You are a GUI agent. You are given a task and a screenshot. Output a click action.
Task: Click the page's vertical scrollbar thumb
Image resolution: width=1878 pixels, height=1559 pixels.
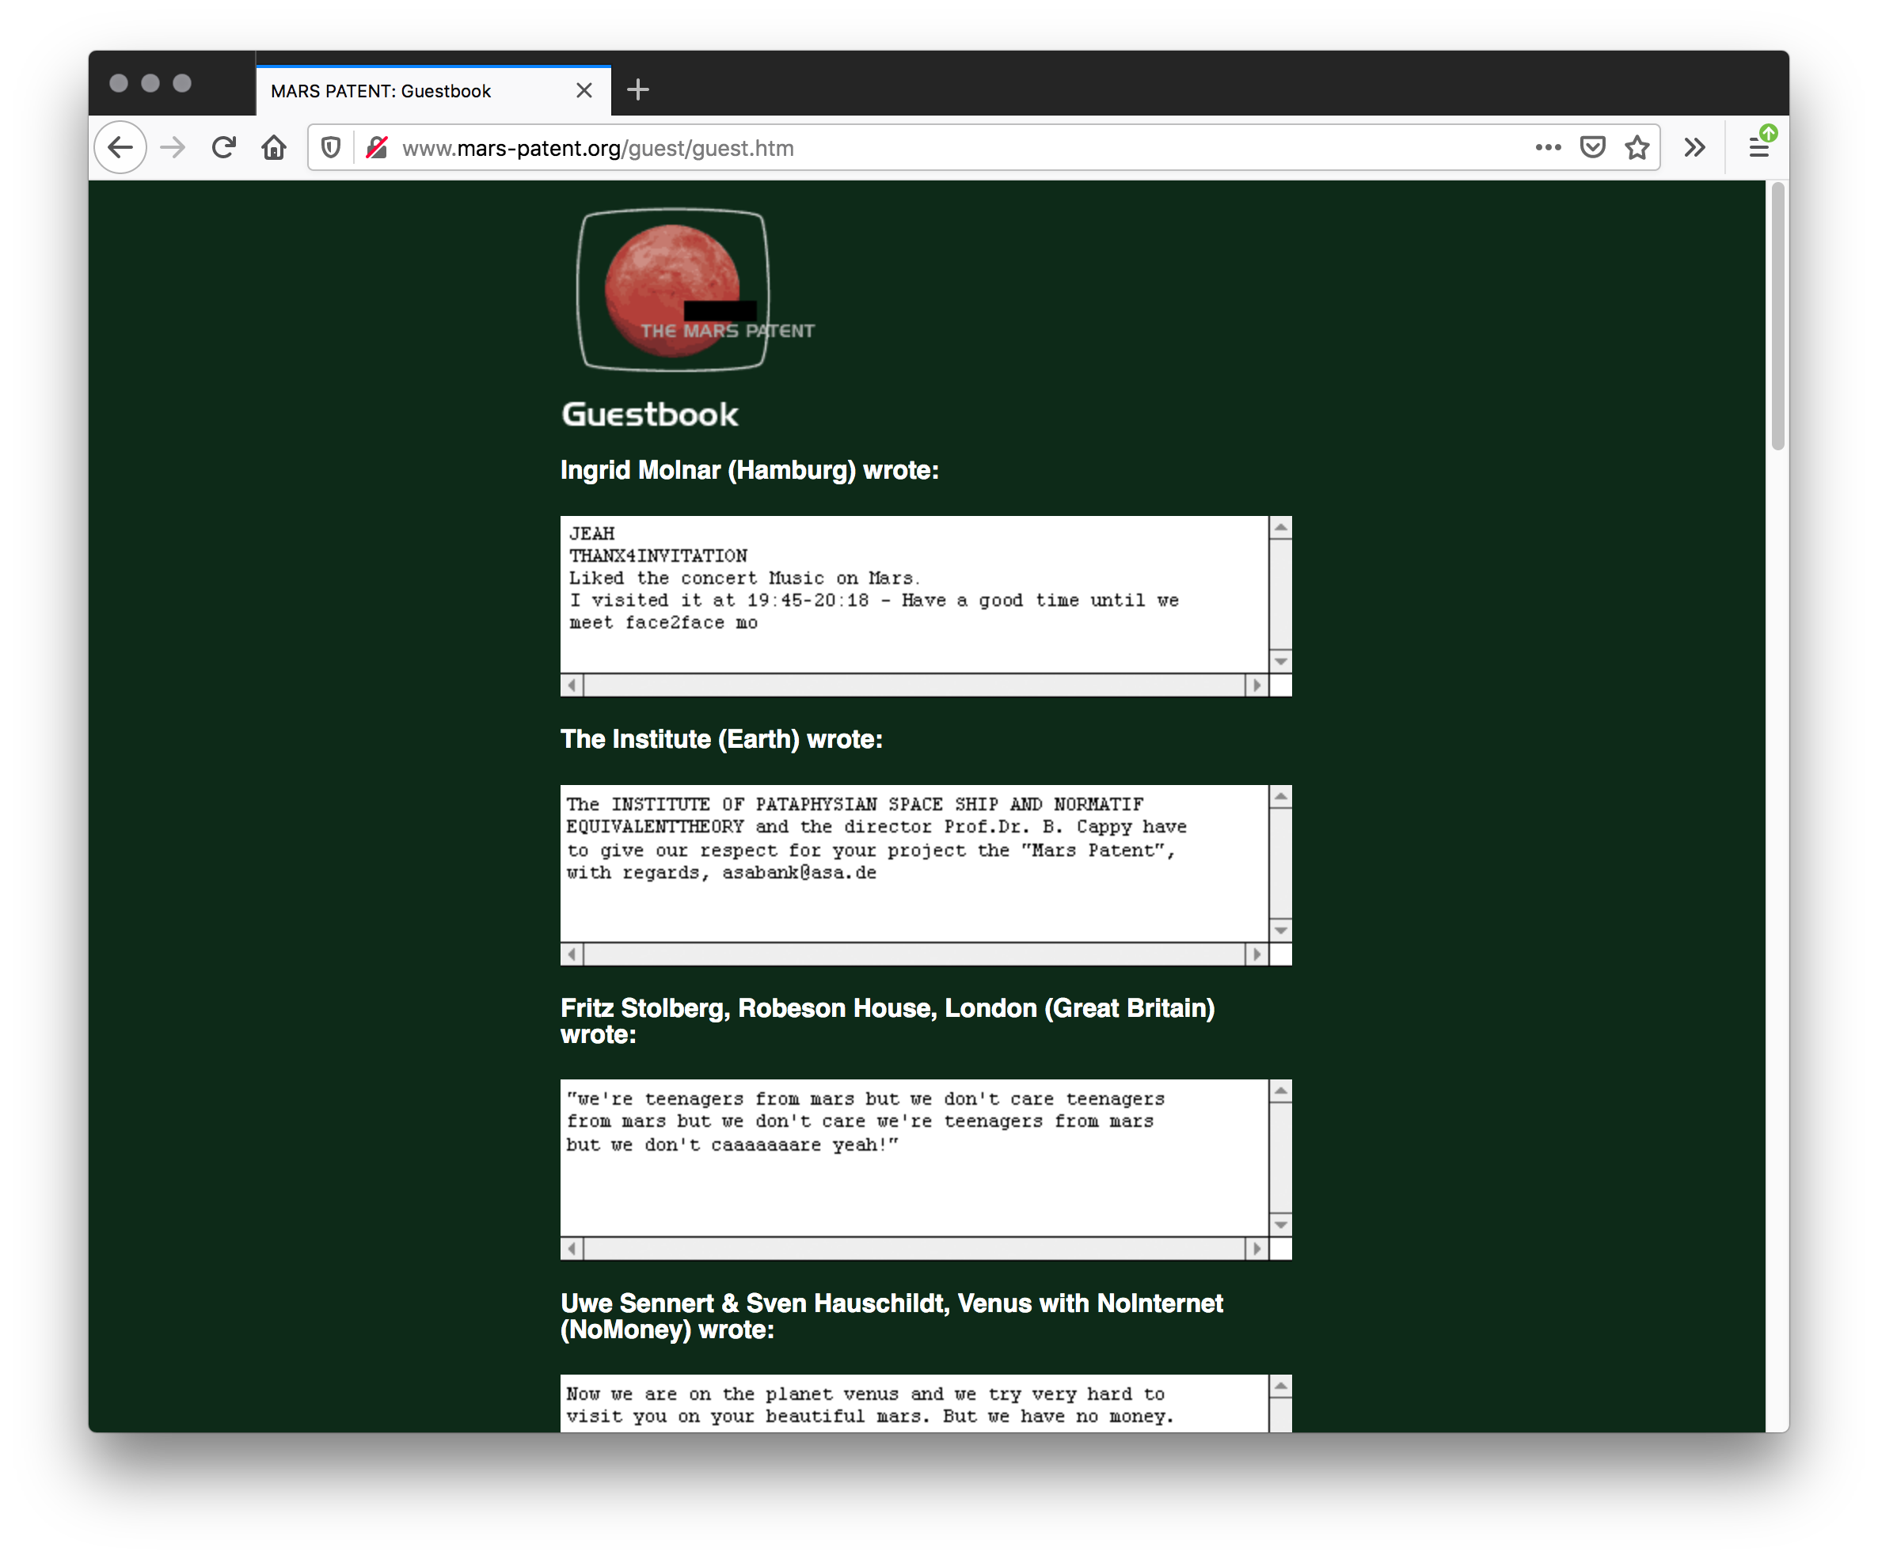click(x=1777, y=317)
